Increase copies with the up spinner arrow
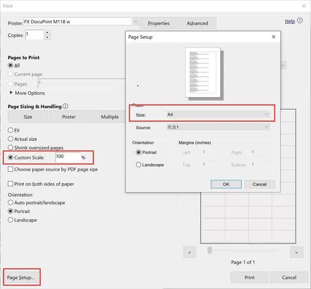Screen dimensions: 311x289 [47, 33]
